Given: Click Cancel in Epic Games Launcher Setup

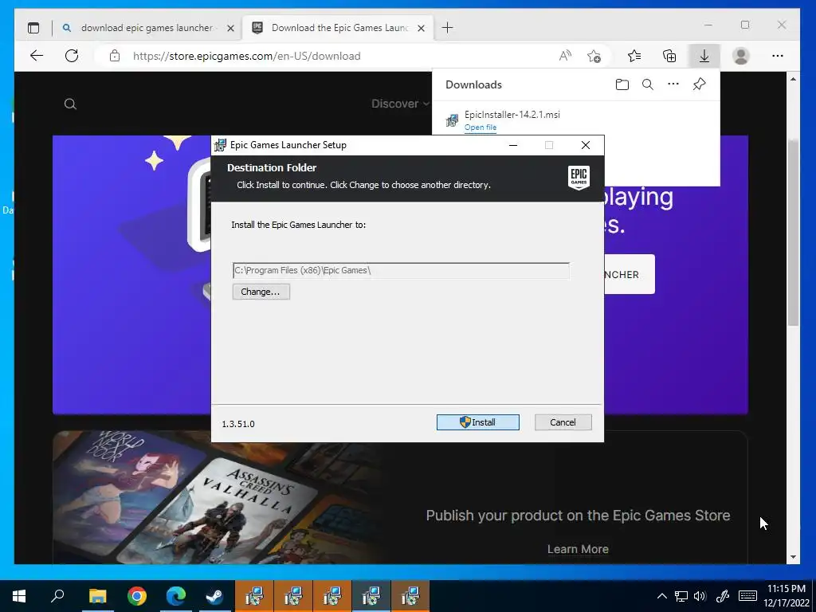Looking at the screenshot, I should pos(563,422).
